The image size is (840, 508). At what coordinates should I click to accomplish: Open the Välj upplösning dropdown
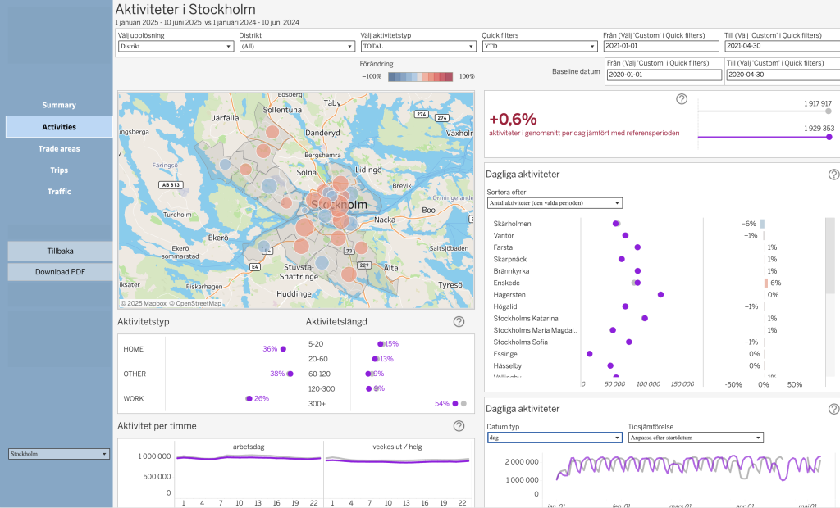[x=176, y=47]
